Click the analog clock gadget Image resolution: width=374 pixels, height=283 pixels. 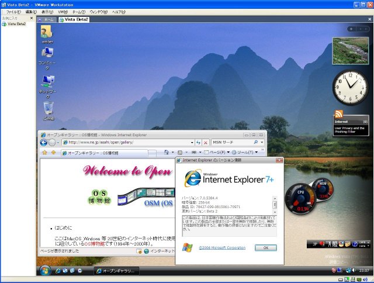(350, 87)
